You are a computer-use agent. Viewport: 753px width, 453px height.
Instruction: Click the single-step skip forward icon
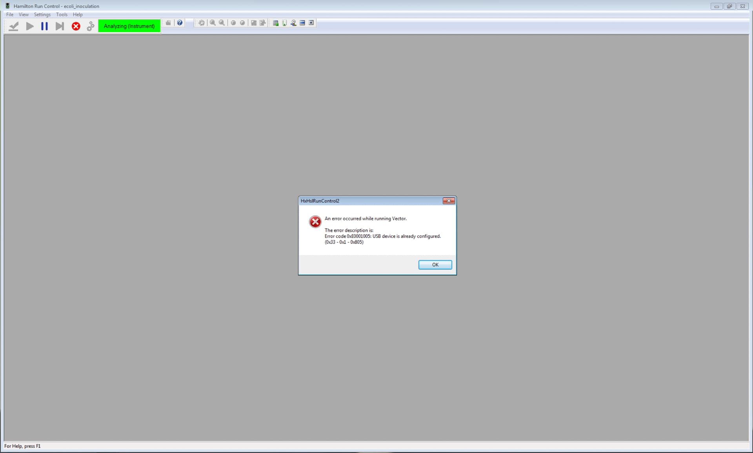(60, 26)
